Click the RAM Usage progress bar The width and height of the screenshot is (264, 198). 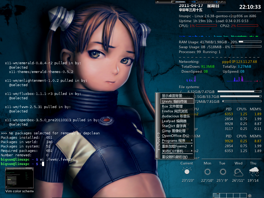point(250,42)
